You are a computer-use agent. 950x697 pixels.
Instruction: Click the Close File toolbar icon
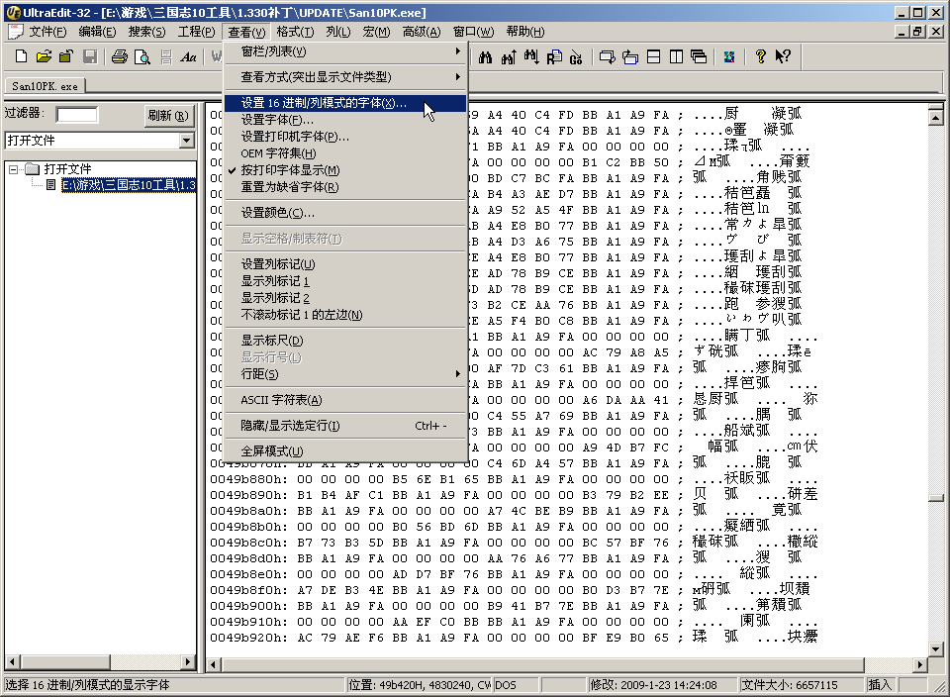click(x=66, y=57)
